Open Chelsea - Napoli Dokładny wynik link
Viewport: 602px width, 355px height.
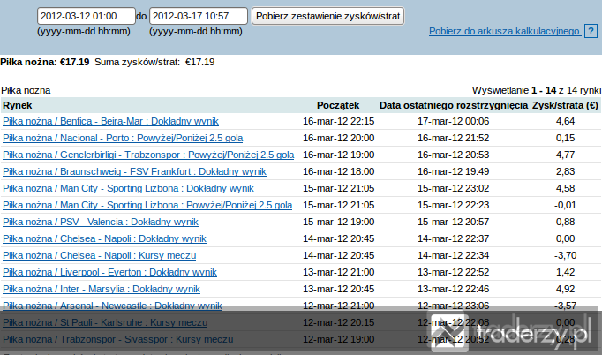pyautogui.click(x=104, y=239)
